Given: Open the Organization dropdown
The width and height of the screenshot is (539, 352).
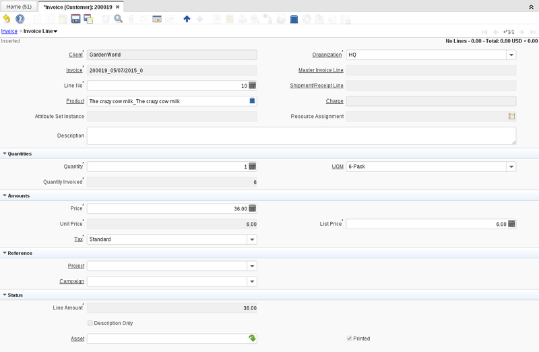Looking at the screenshot, I should coord(511,55).
